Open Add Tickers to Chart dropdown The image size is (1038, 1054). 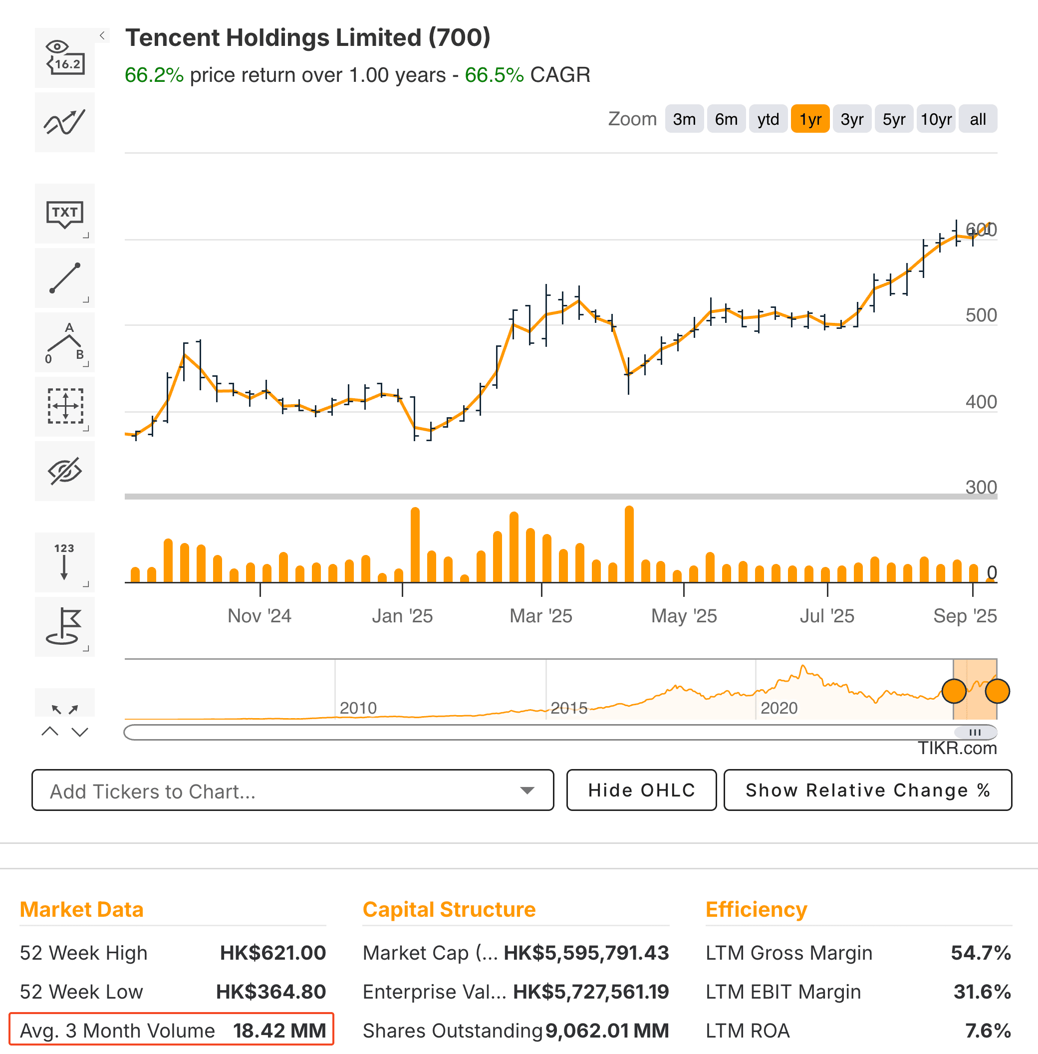[x=293, y=790]
